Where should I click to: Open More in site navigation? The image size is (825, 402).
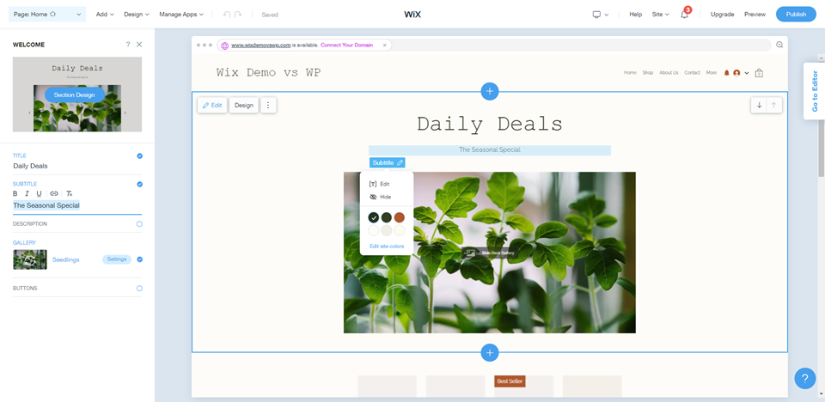(712, 73)
